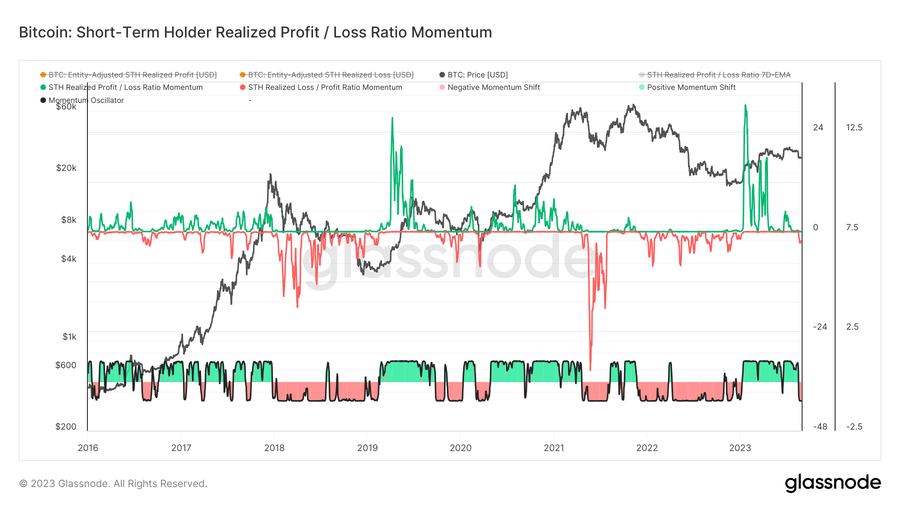Select the 2020 x-axis label

pos(460,448)
